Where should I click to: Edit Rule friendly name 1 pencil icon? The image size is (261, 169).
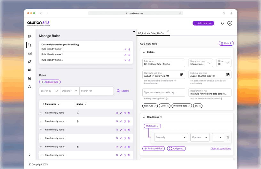pos(125,49)
